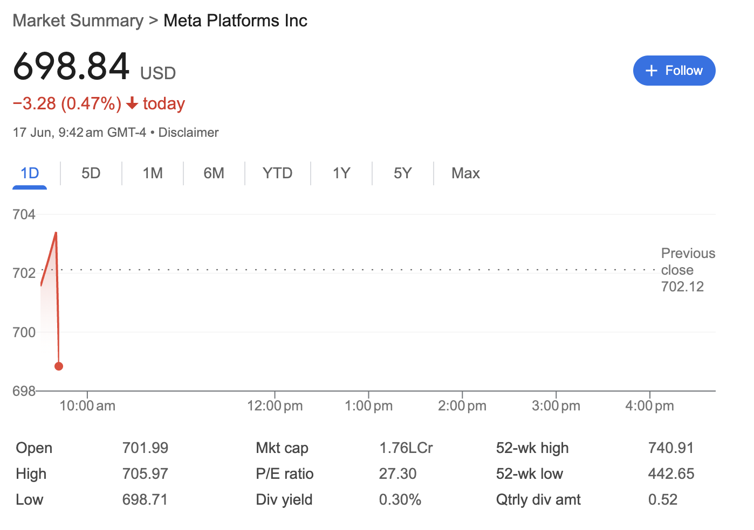Click the red down arrow icon
Image resolution: width=754 pixels, height=530 pixels.
pos(132,103)
